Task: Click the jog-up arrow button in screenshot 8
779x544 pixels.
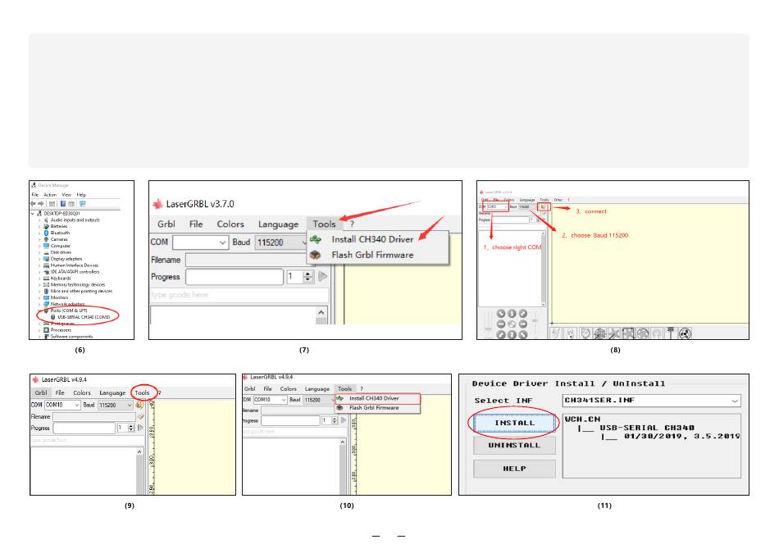Action: click(512, 313)
